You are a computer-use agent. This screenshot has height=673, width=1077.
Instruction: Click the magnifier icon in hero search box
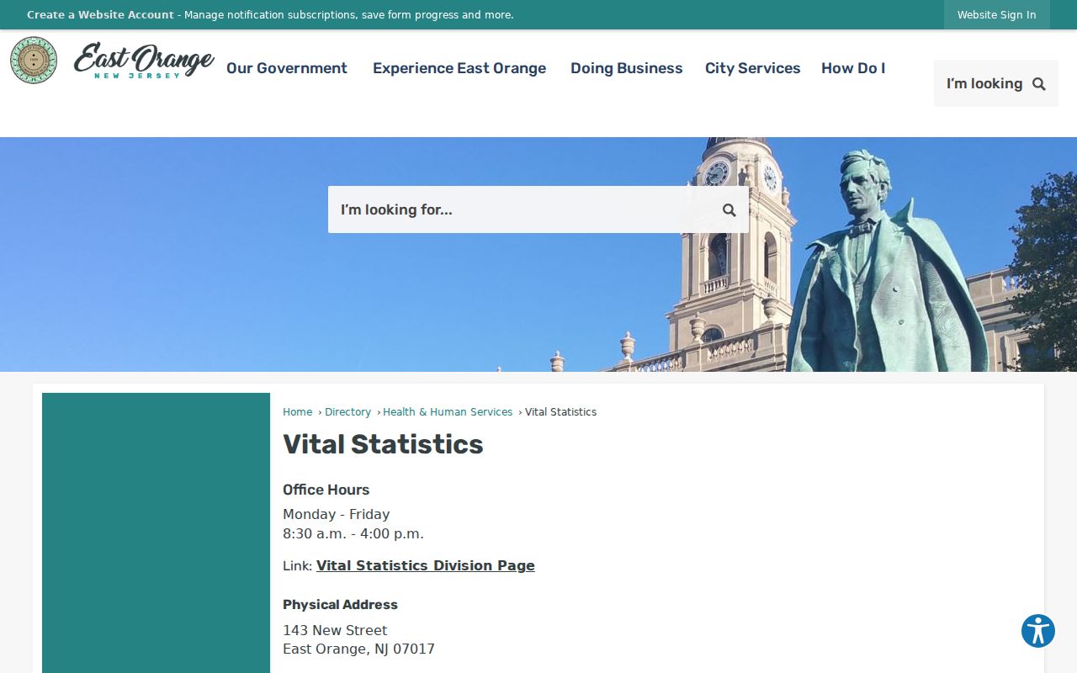[x=729, y=210]
